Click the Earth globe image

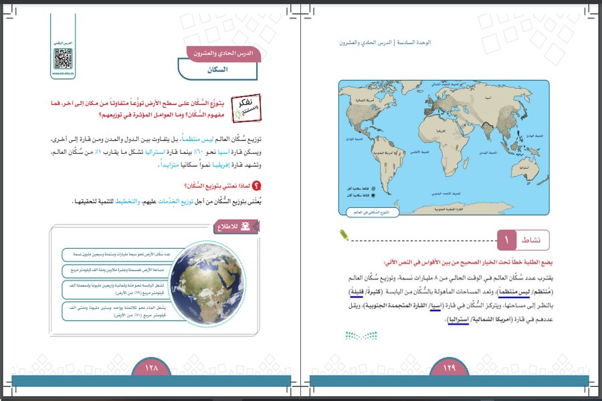208,283
